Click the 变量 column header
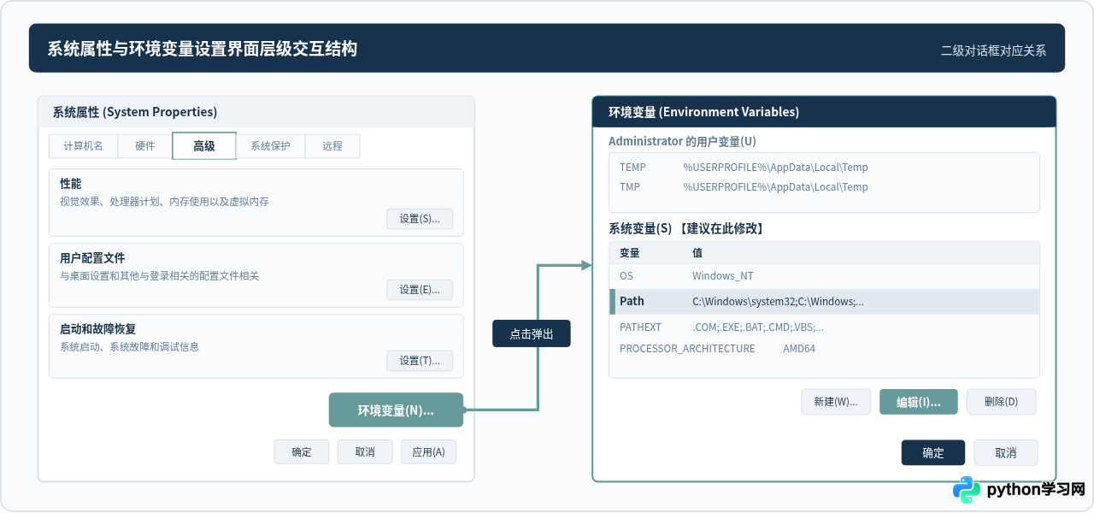Viewport: 1094px width, 513px height. [x=630, y=254]
